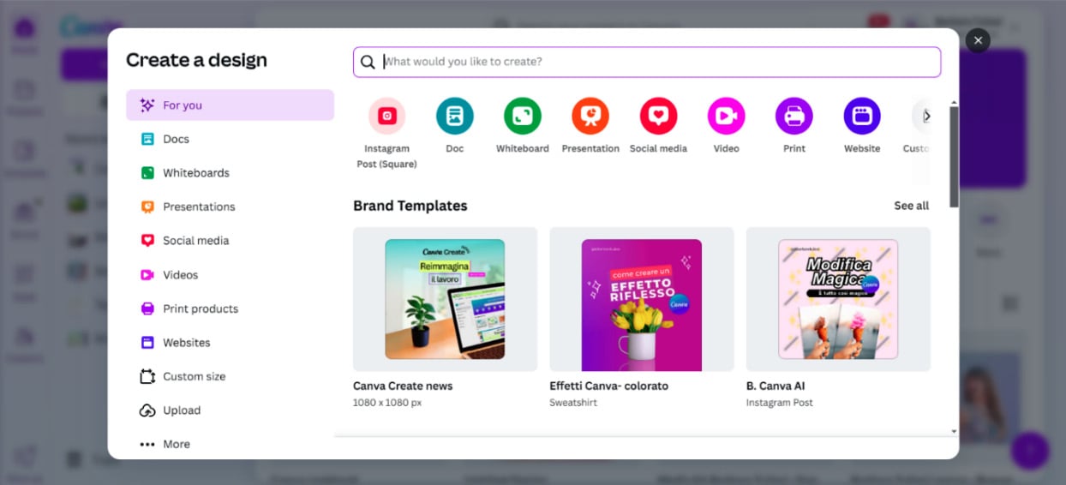Click the Print products sidebar icon
This screenshot has width=1066, height=485.
pyautogui.click(x=147, y=308)
